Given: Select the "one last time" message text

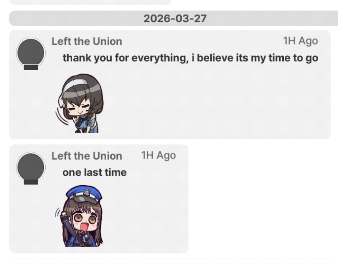Looking at the screenshot, I should click(x=94, y=173).
